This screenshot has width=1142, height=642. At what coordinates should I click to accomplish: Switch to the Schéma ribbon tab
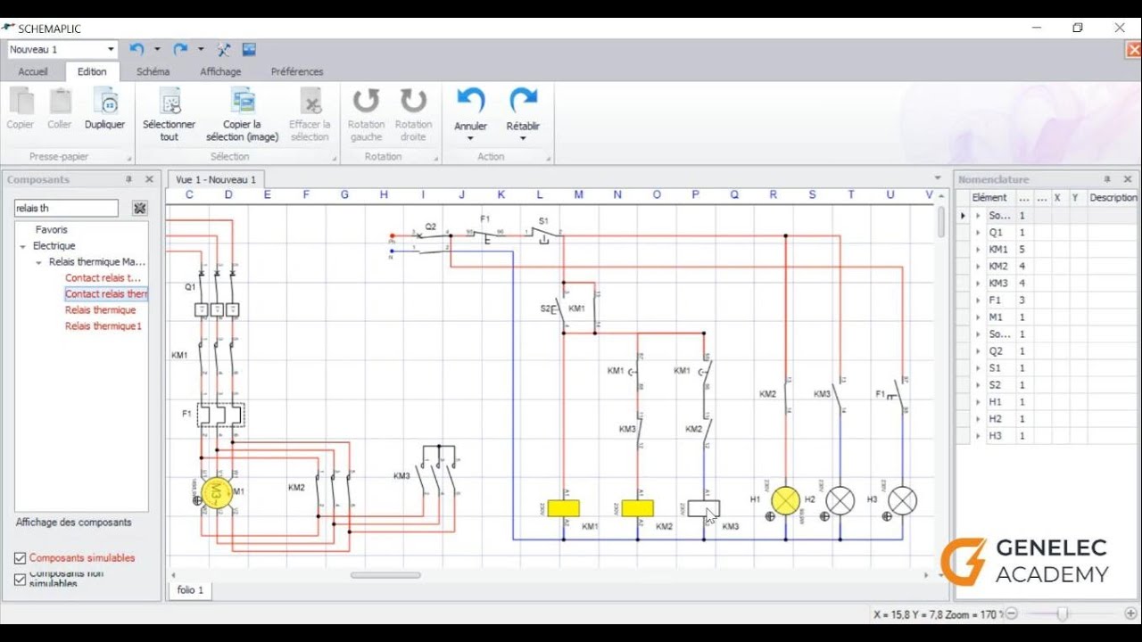(x=153, y=71)
